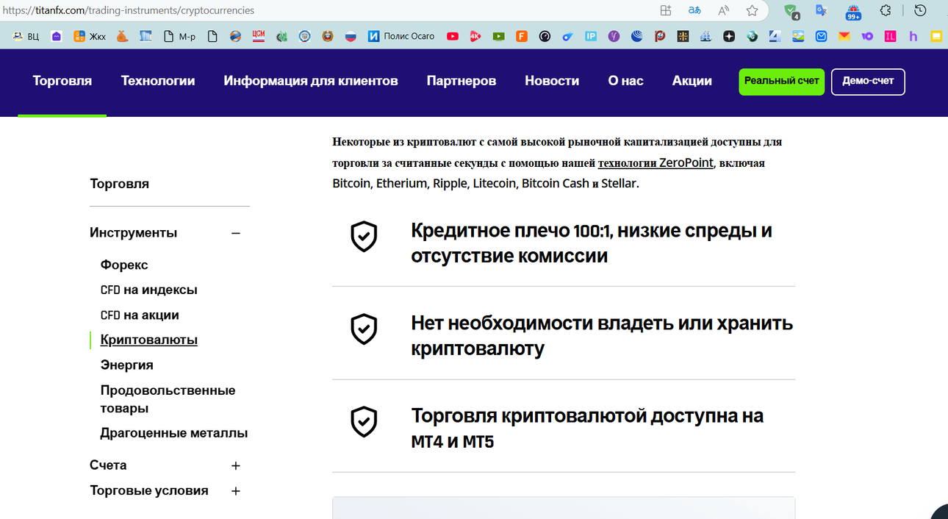Image resolution: width=948 pixels, height=519 pixels.
Task: Open the yellow-red envelope mail bookmark
Action: [844, 36]
